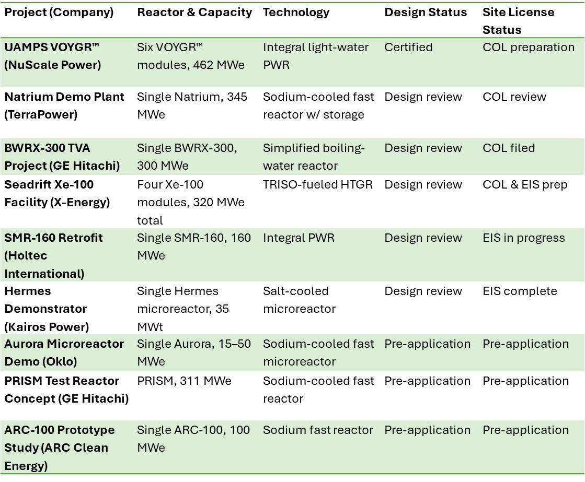Click the Seadrift Xe-100 Facility cell
The image size is (585, 482).
(x=58, y=193)
